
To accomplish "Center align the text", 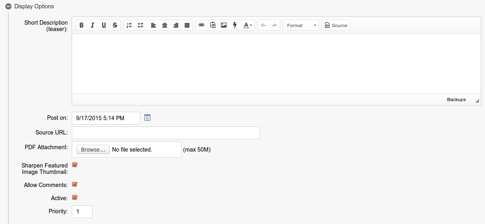I will (164, 25).
